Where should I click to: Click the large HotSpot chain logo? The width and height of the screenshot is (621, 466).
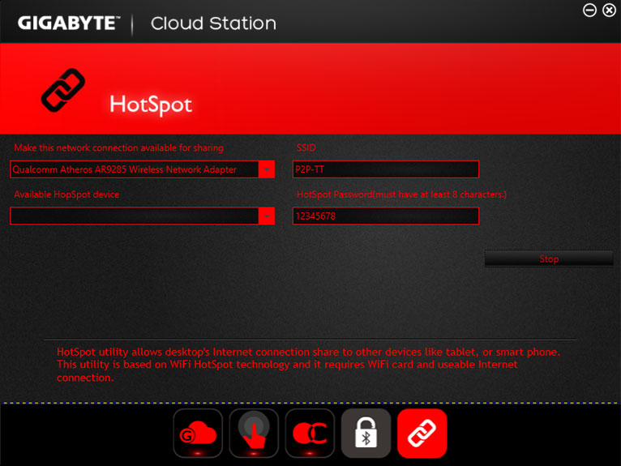point(63,90)
